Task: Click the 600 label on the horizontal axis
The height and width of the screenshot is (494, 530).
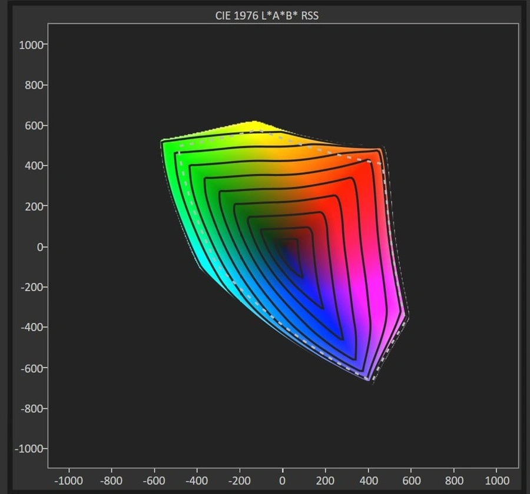Action: 412,481
